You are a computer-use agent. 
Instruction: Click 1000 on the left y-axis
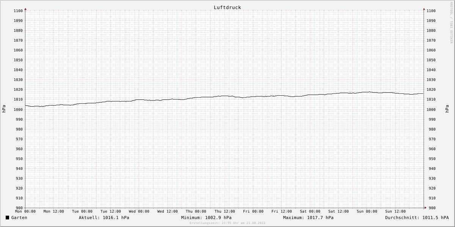coord(19,109)
